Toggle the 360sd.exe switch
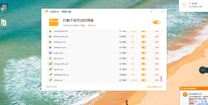The height and width of the screenshot is (105, 208). click(144, 80)
